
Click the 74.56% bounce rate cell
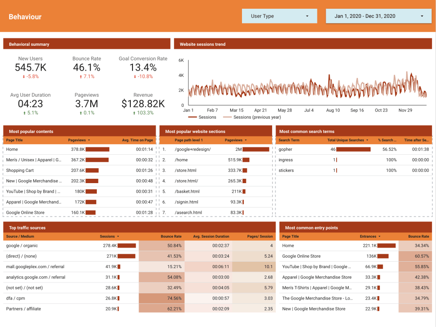[162, 299]
